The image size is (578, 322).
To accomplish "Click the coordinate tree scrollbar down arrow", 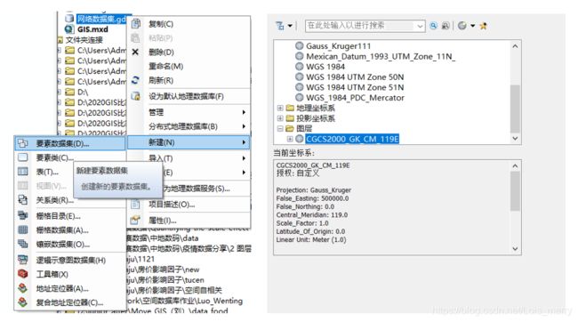I will point(515,138).
